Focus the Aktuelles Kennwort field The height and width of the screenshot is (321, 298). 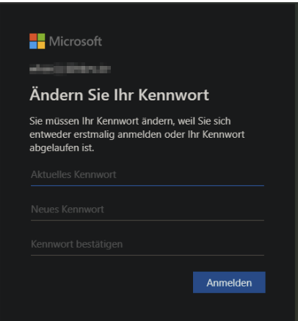pyautogui.click(x=148, y=175)
